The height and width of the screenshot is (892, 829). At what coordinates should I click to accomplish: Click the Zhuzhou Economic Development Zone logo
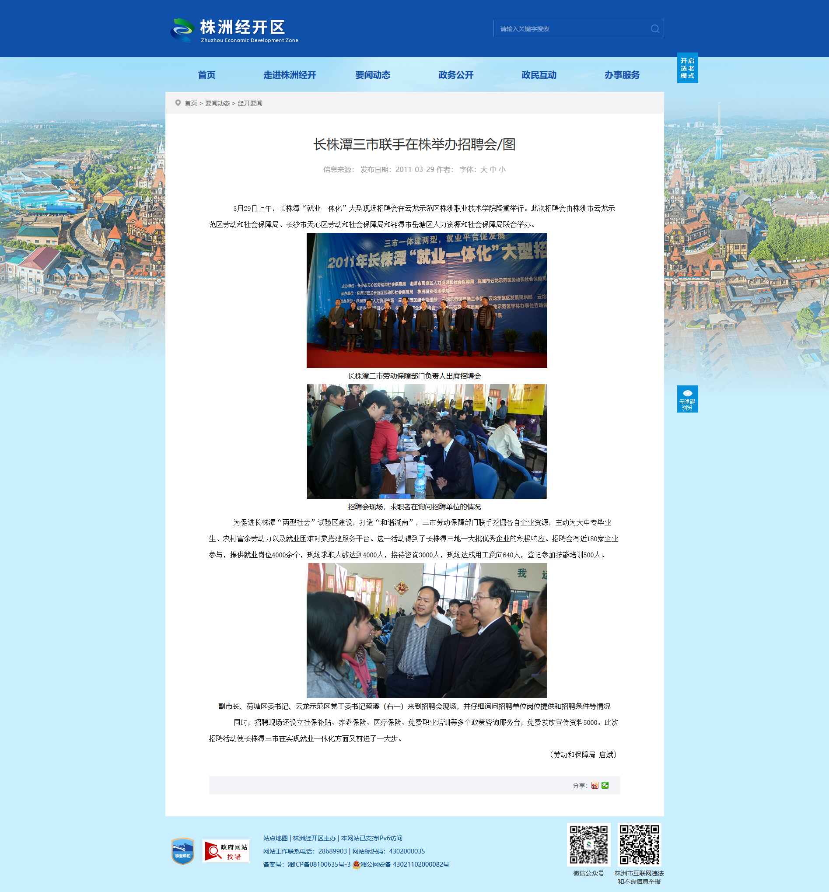pos(234,30)
